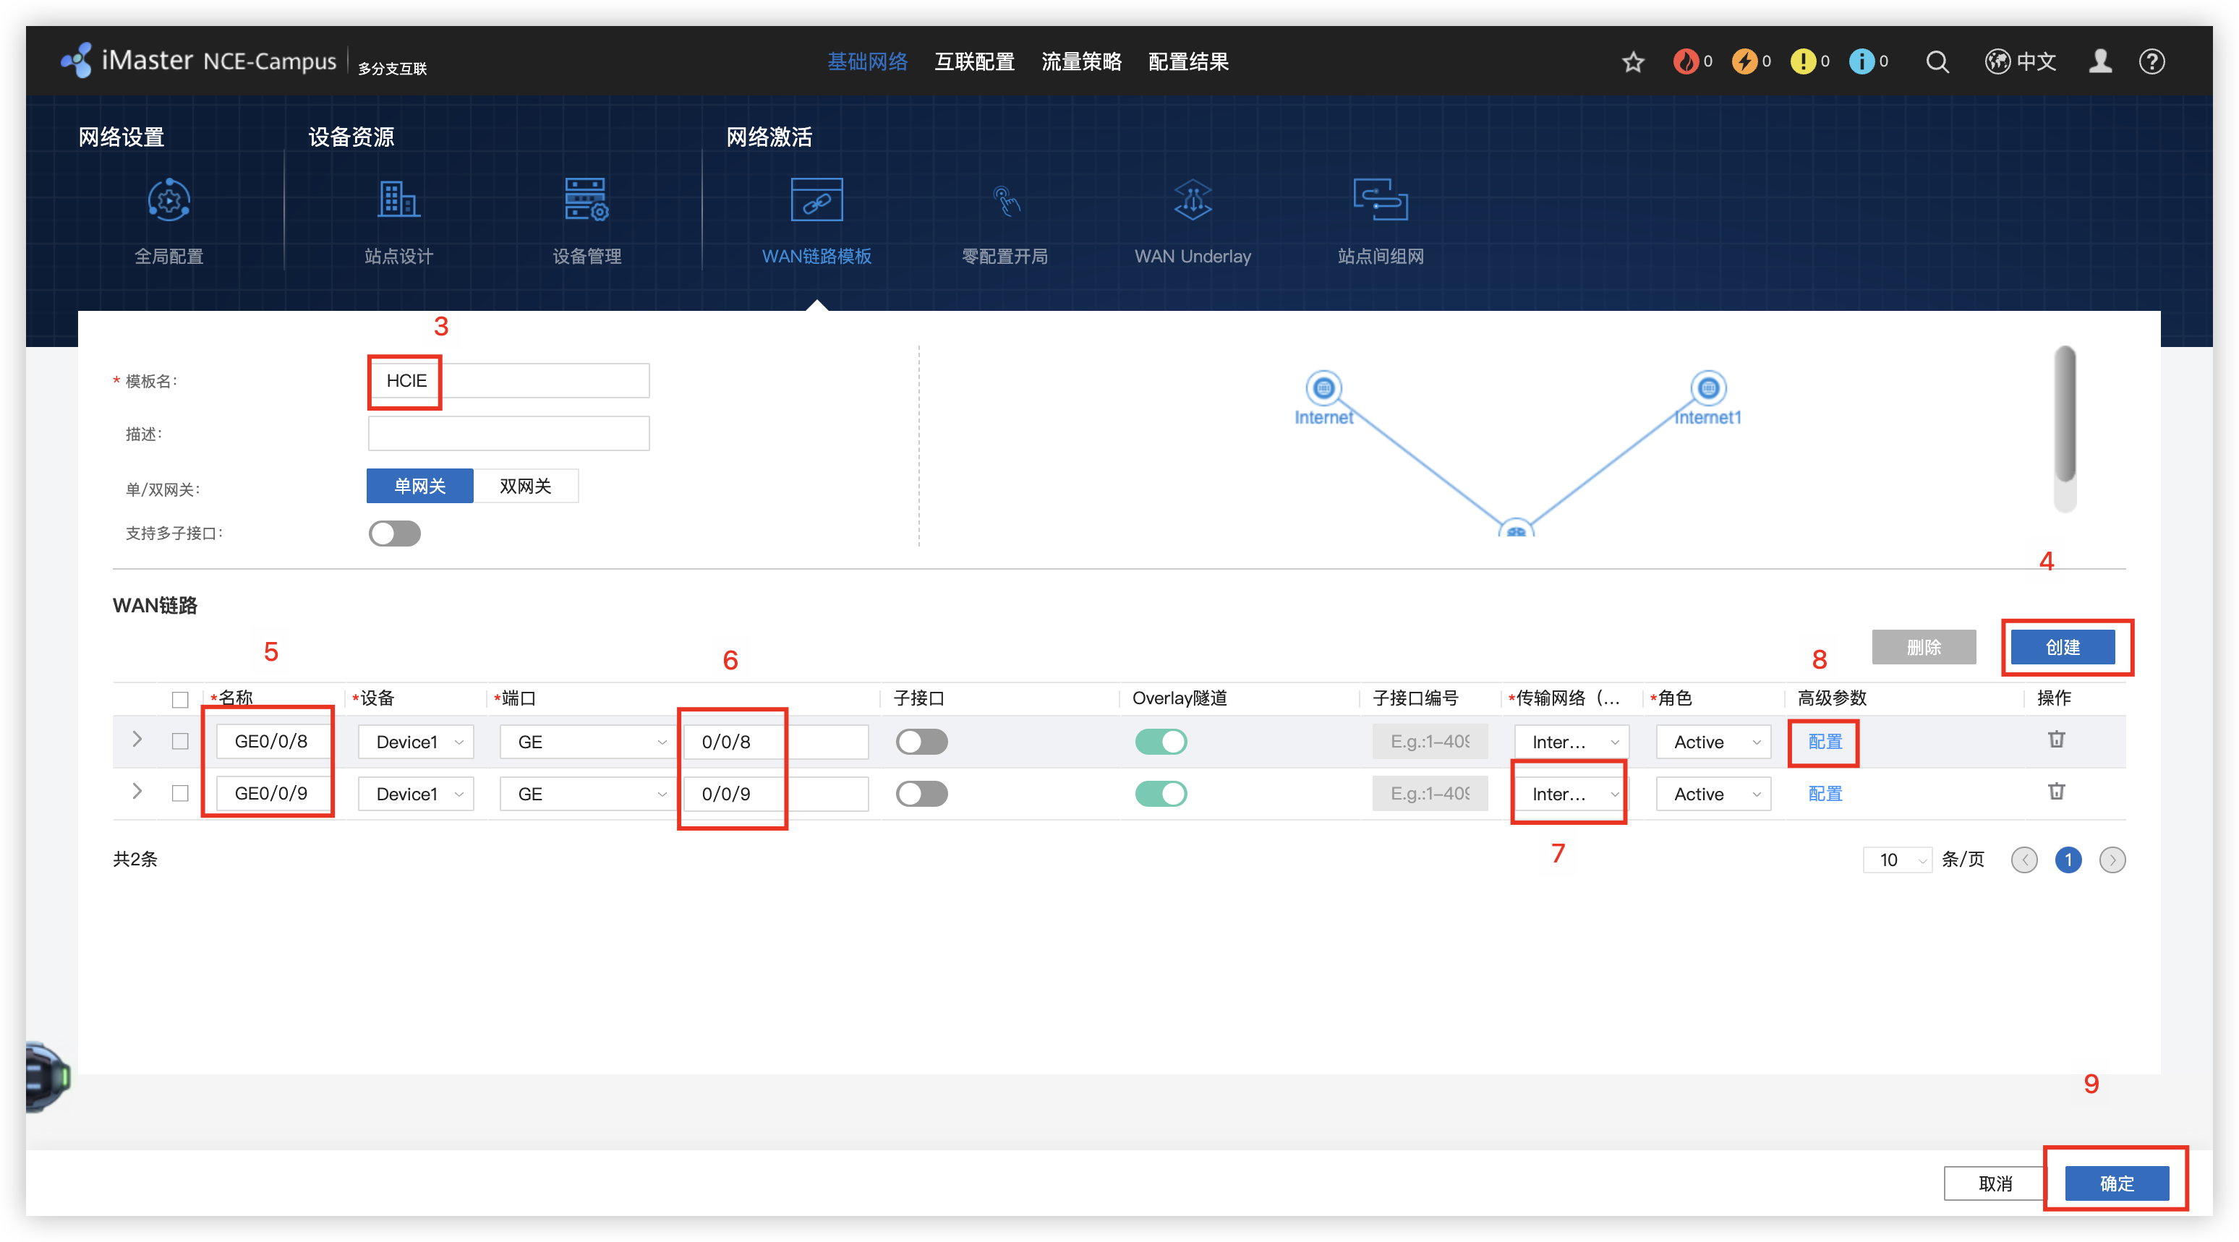Image resolution: width=2239 pixels, height=1242 pixels.
Task: Click the search magnifier icon in header
Action: [1937, 61]
